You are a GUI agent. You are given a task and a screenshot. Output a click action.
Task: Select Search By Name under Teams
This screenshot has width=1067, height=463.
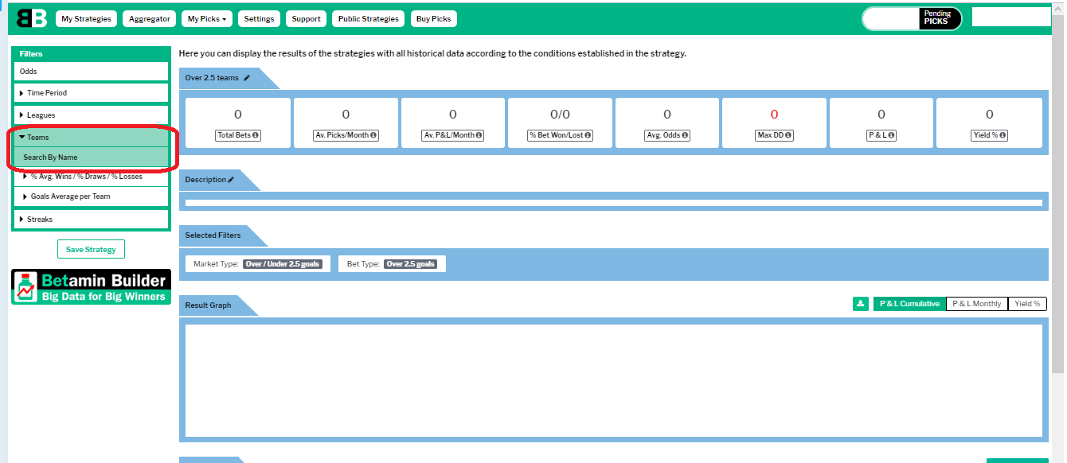[x=91, y=158]
